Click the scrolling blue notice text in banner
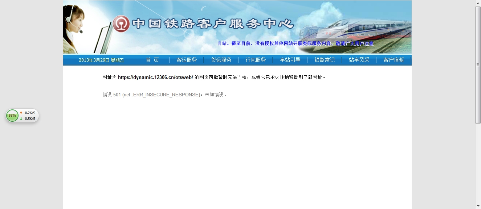The width and height of the screenshot is (481, 209). 295,43
